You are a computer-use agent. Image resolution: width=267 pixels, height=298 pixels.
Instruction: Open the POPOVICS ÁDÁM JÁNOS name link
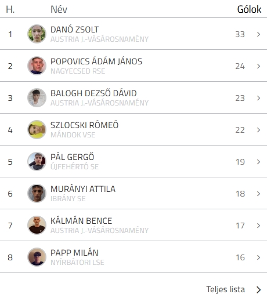click(x=96, y=61)
